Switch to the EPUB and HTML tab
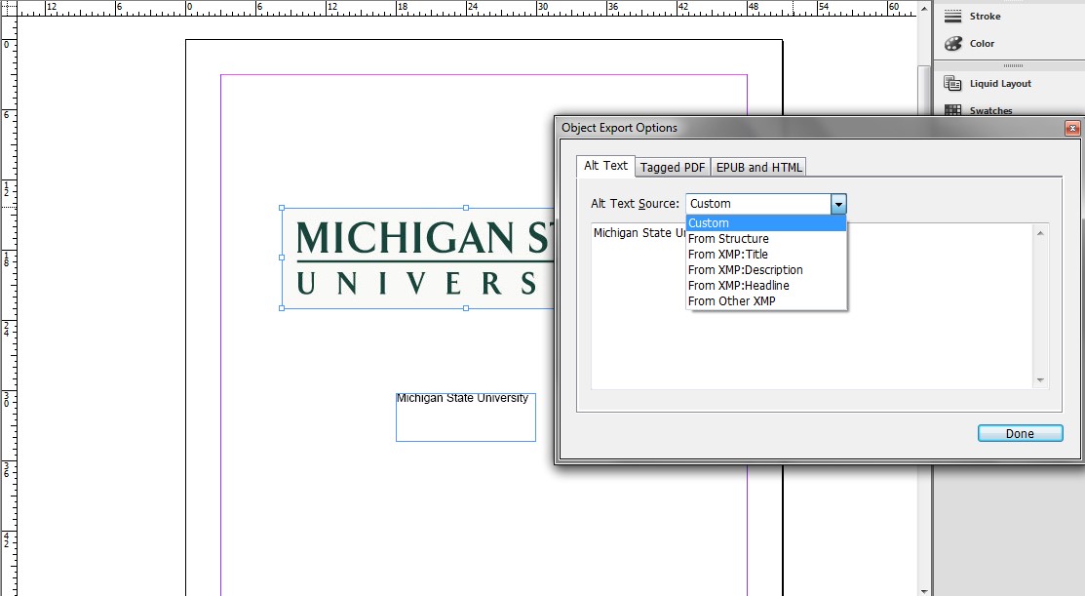 click(x=758, y=167)
